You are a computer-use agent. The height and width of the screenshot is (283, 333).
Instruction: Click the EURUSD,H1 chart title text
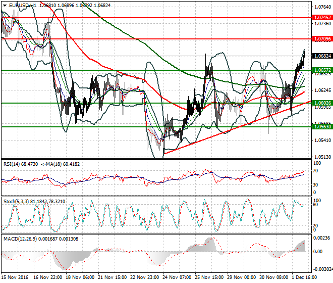point(23,6)
